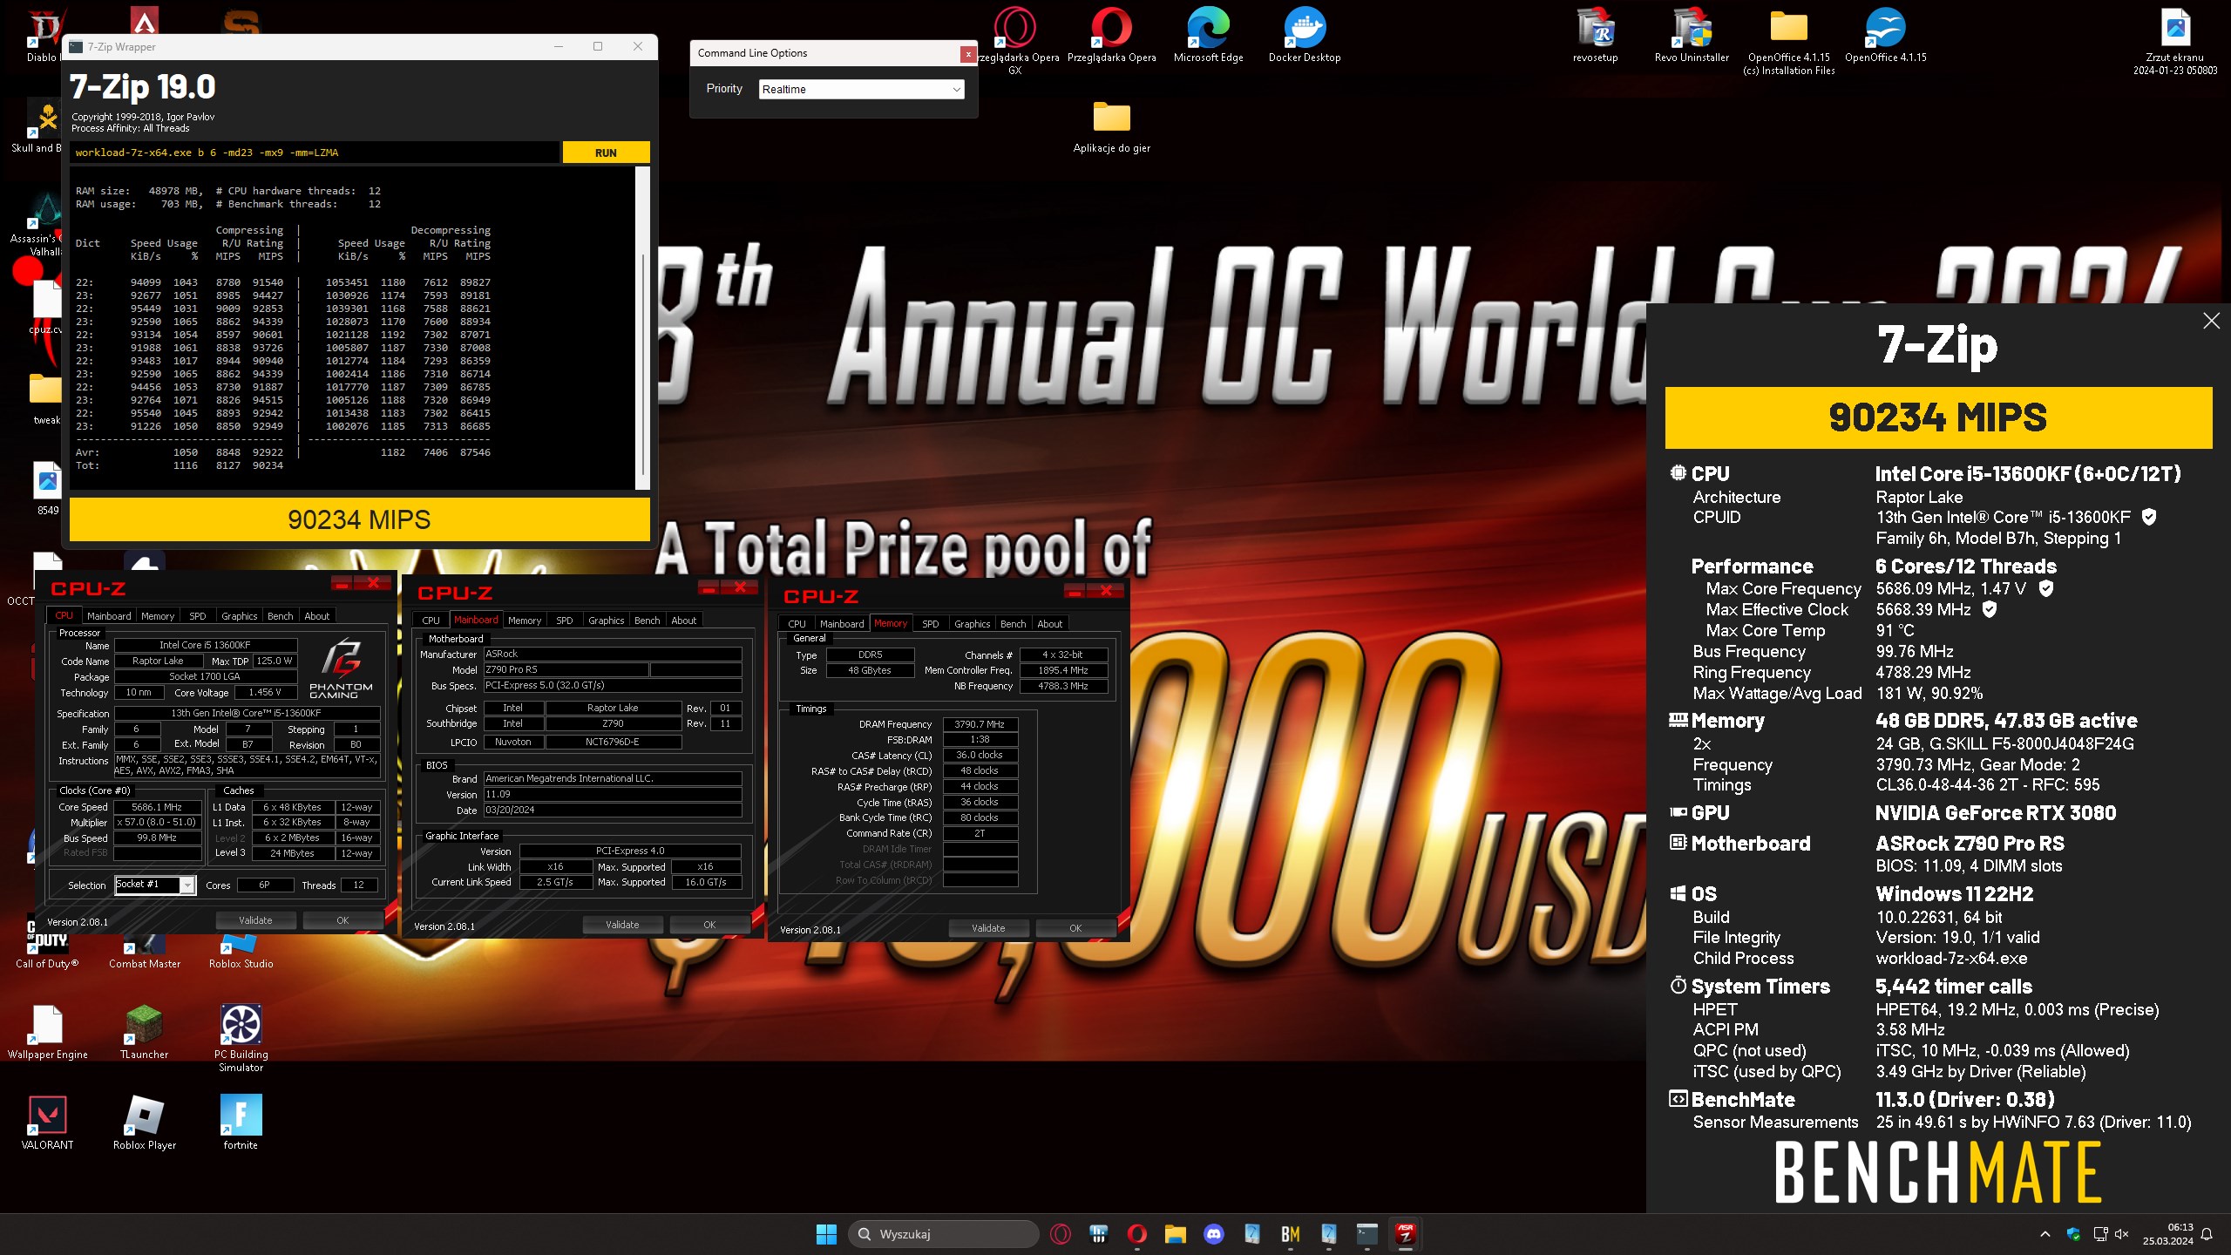Click the '3790.7 MHz' DRAM Frequency value

[x=980, y=724]
